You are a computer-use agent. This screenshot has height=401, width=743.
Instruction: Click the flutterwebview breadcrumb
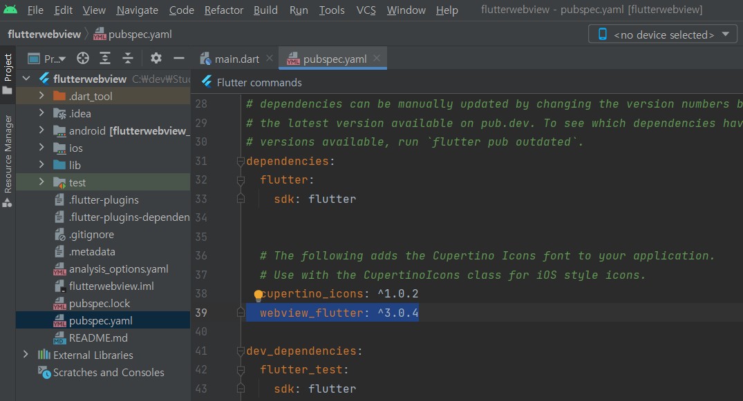pos(44,34)
